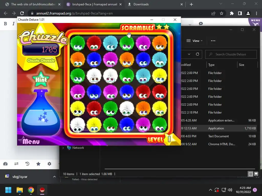
Task: Click the blue chuzzle in the bottom row
Action: coord(127,125)
